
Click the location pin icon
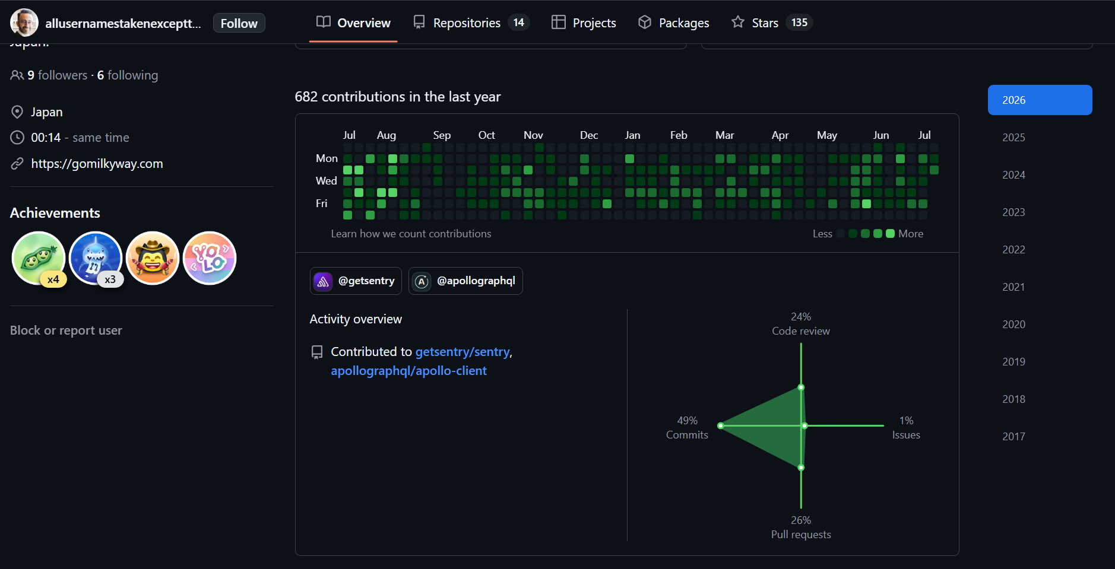tap(17, 112)
